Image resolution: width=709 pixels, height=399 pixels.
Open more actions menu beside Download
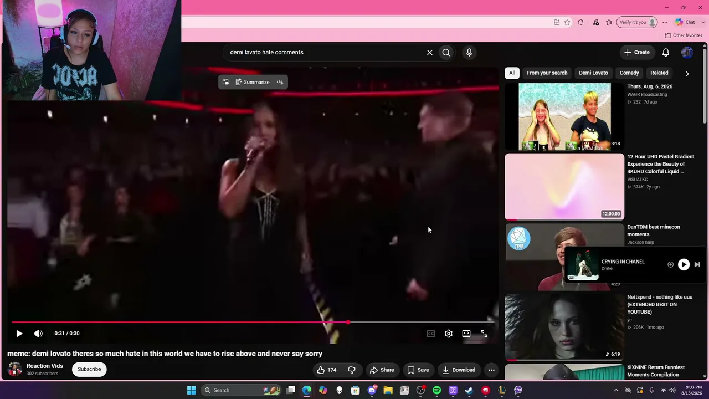tap(491, 370)
